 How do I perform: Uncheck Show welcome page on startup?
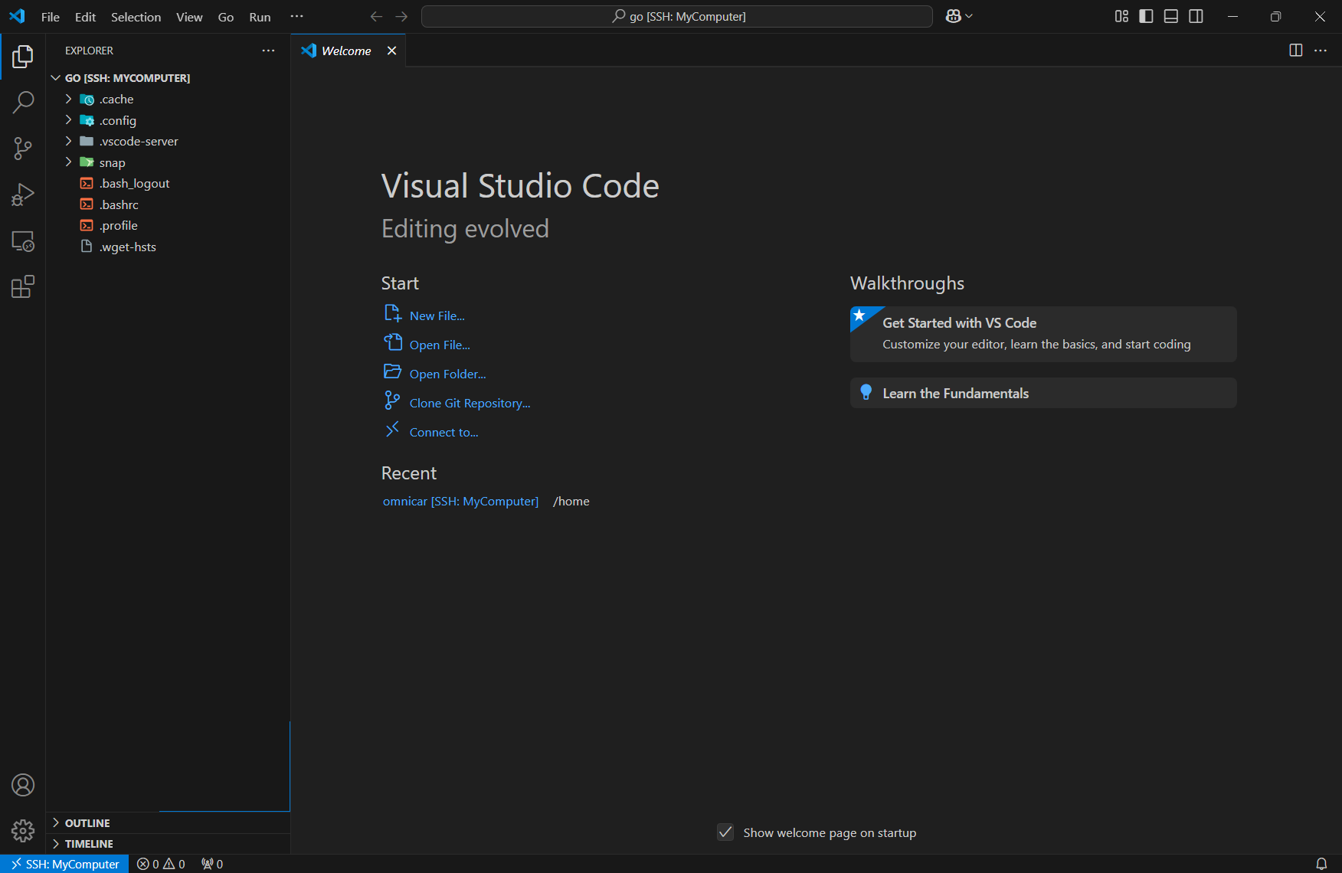[725, 832]
